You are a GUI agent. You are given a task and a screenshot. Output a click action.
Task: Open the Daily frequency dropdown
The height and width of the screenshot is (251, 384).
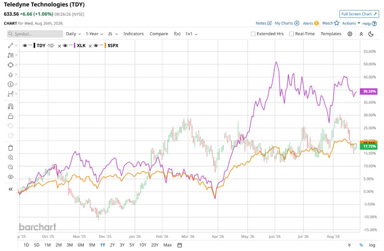click(x=73, y=34)
